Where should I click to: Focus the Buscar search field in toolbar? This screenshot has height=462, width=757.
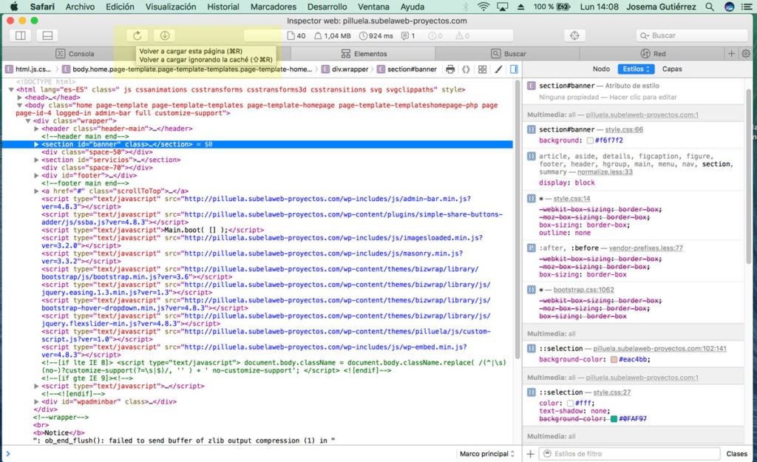coord(691,35)
